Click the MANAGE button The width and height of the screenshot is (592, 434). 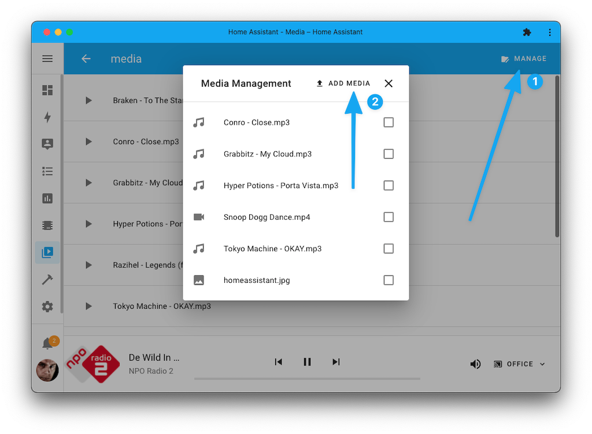(524, 58)
